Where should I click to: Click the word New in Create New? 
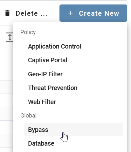[x=112, y=13]
